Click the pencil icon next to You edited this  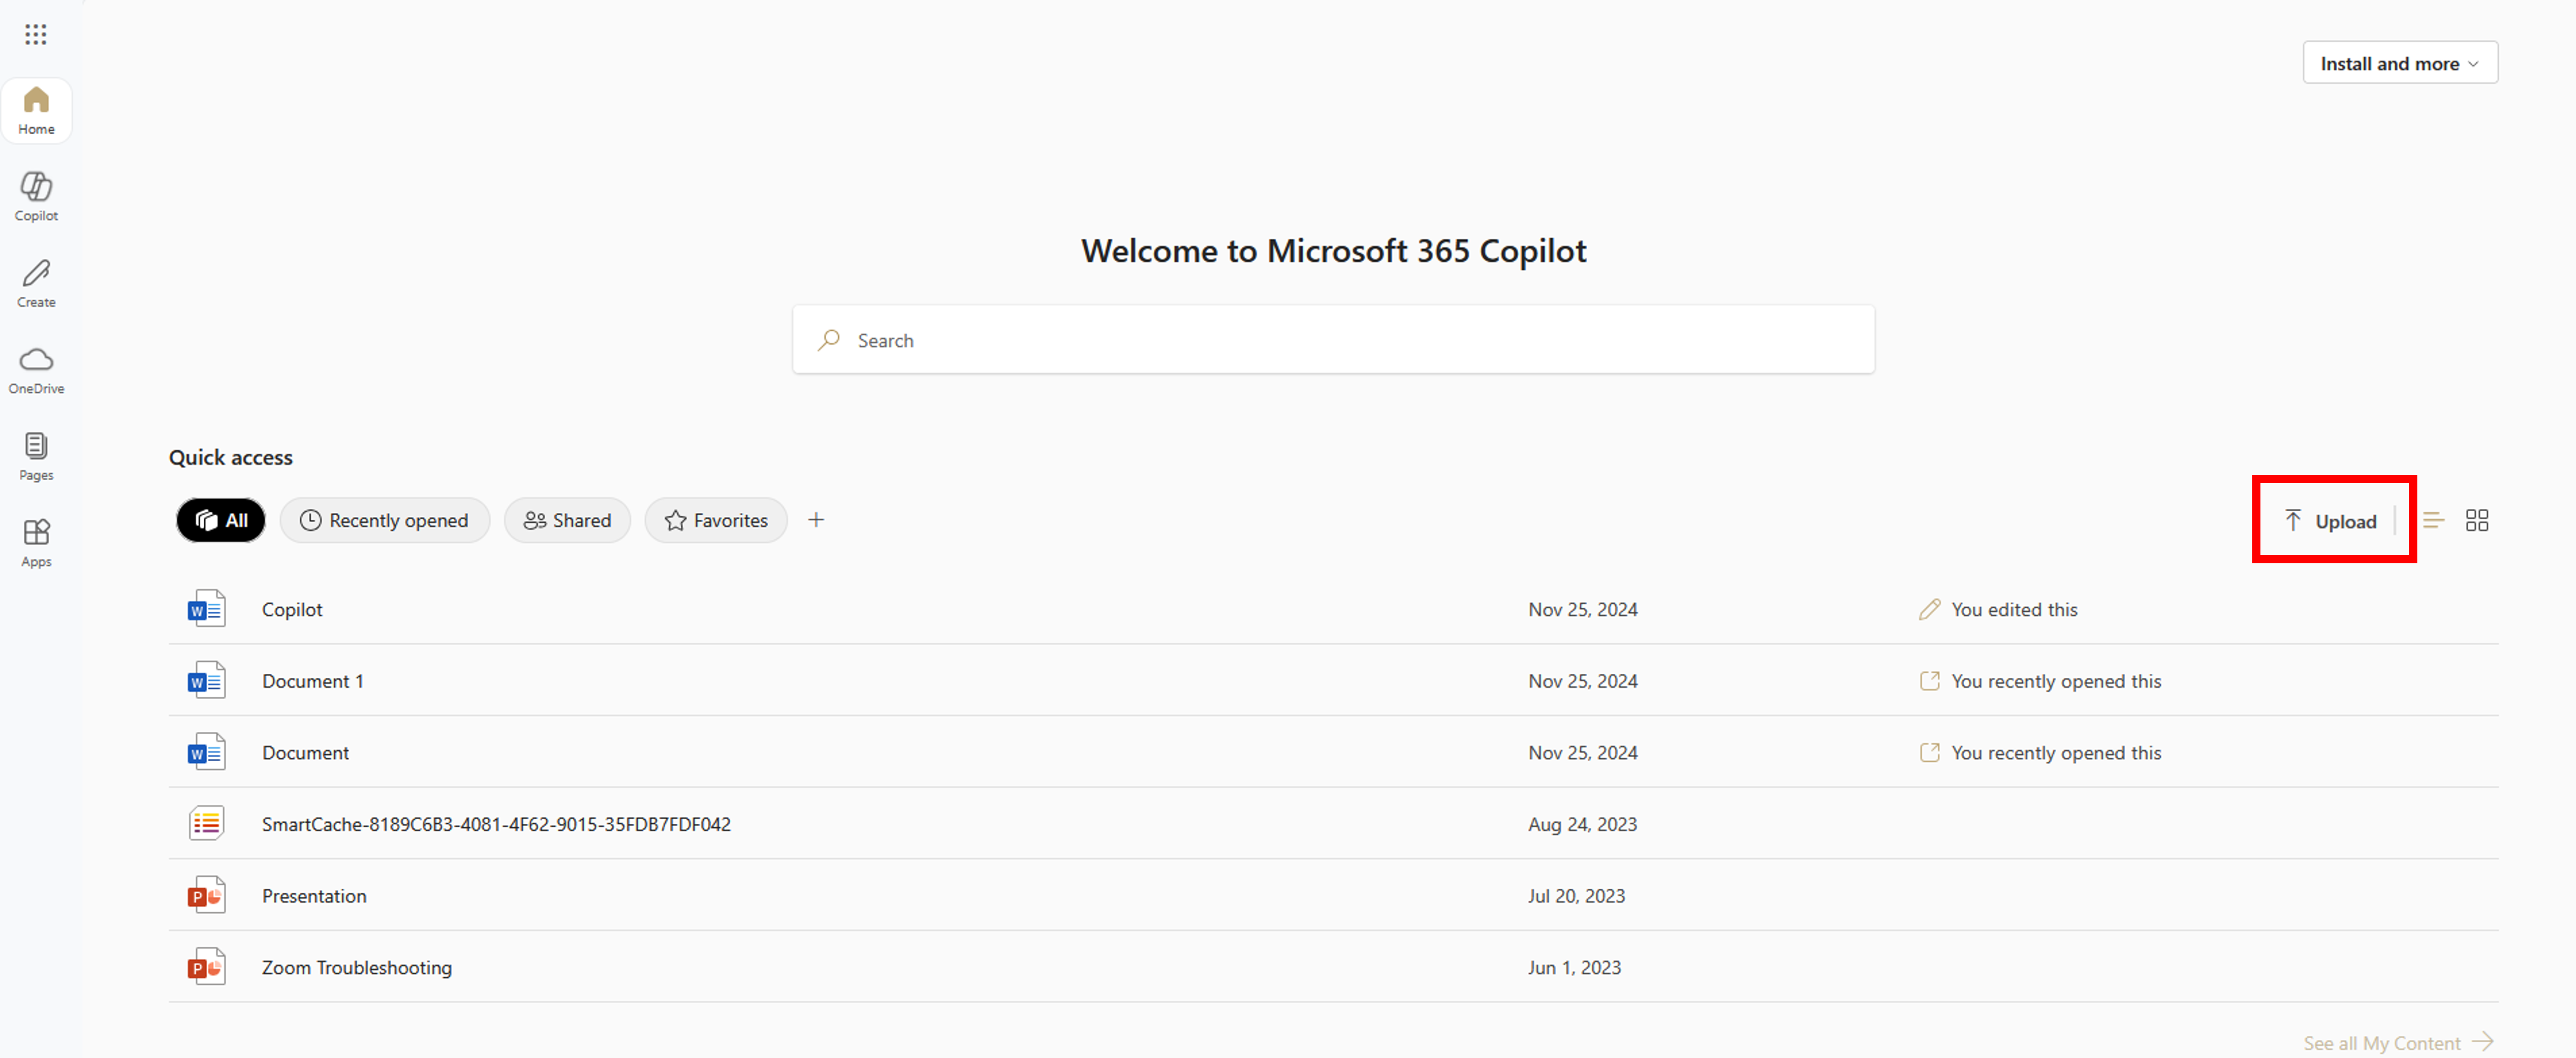click(x=1930, y=608)
